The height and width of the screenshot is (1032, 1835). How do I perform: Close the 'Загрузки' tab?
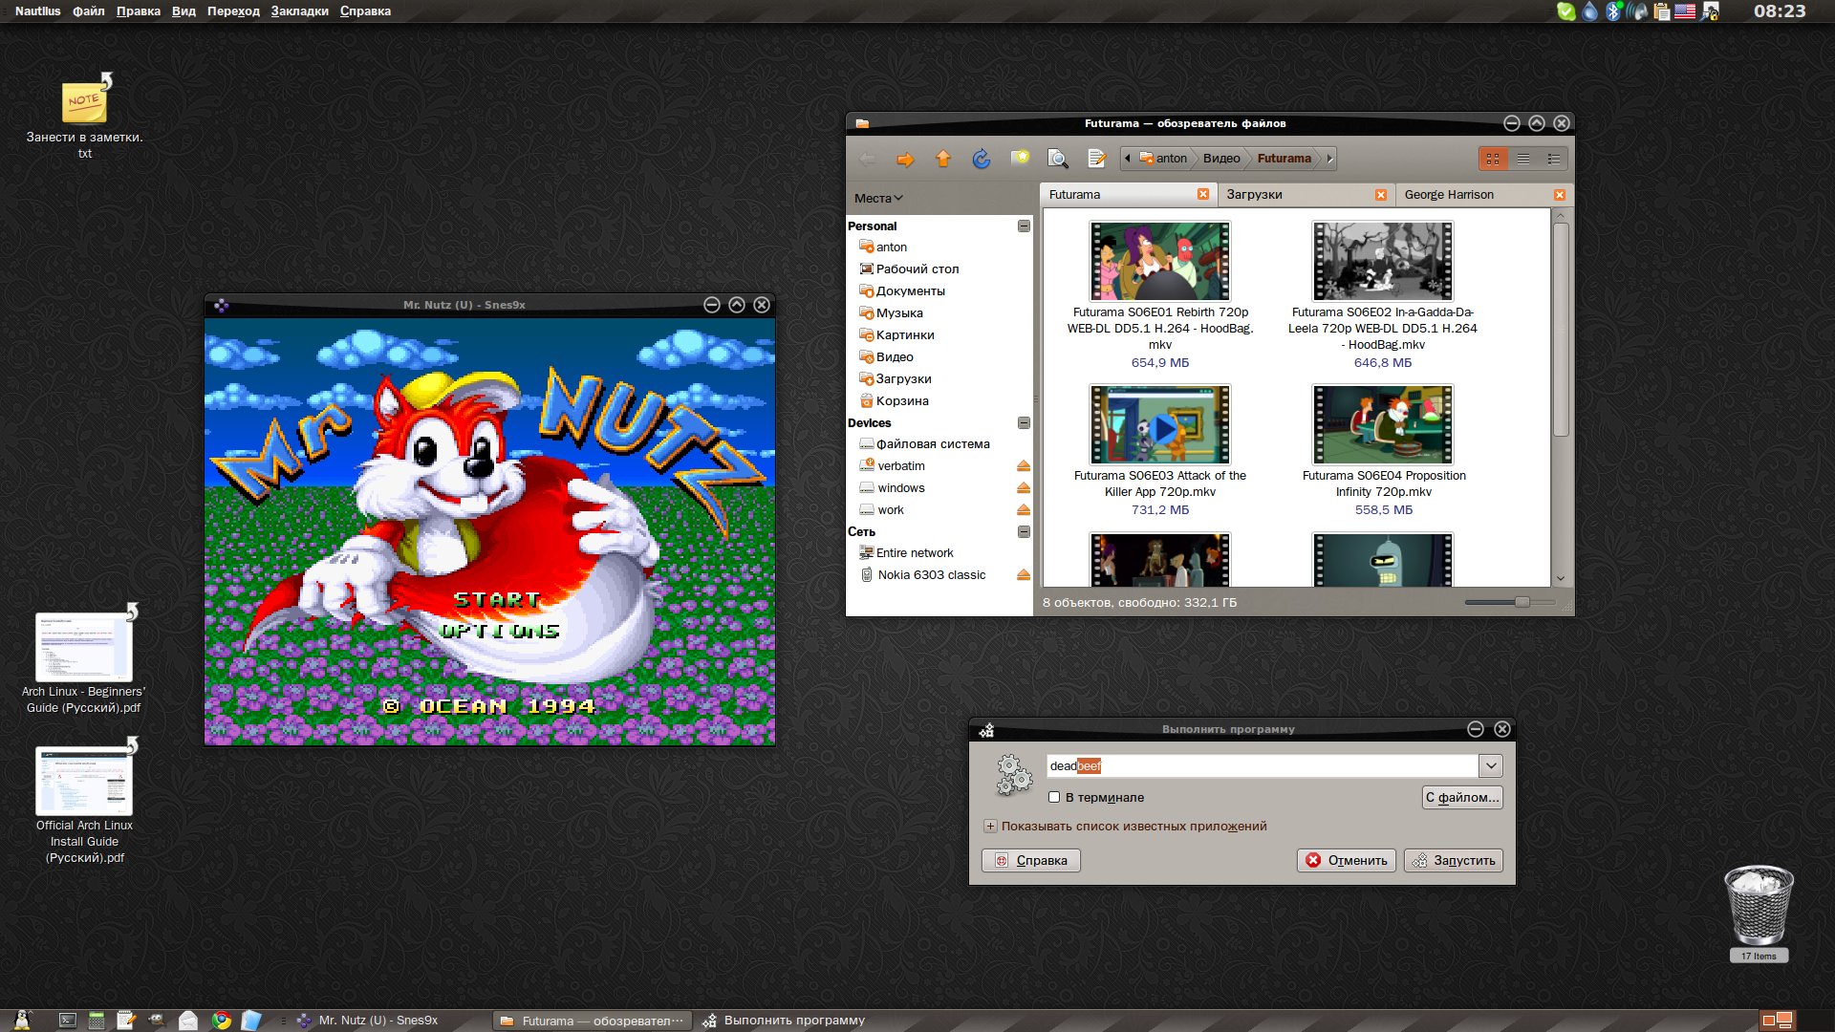(x=1381, y=195)
